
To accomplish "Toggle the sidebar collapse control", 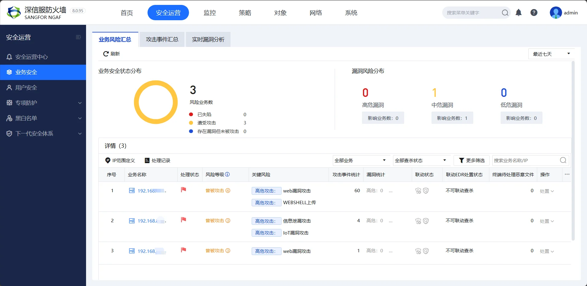I will click(78, 37).
